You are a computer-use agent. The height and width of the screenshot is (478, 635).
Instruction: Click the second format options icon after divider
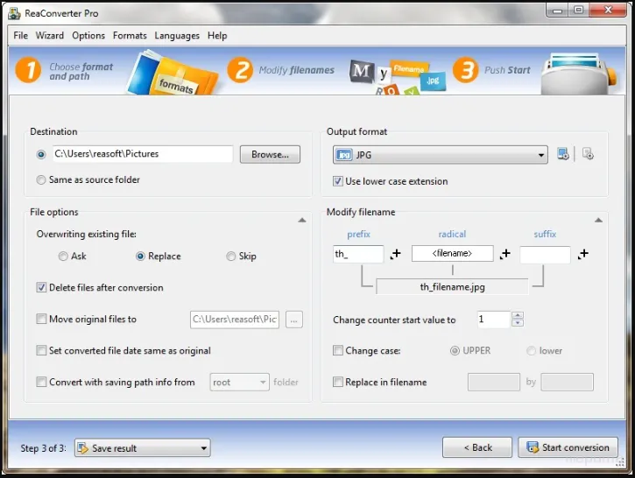(x=588, y=154)
